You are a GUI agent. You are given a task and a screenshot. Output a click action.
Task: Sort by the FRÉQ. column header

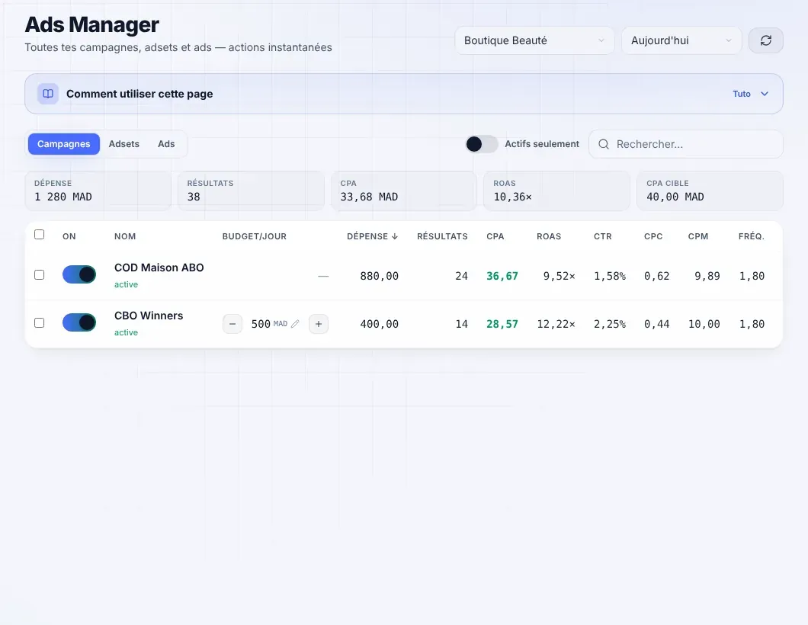tap(752, 236)
